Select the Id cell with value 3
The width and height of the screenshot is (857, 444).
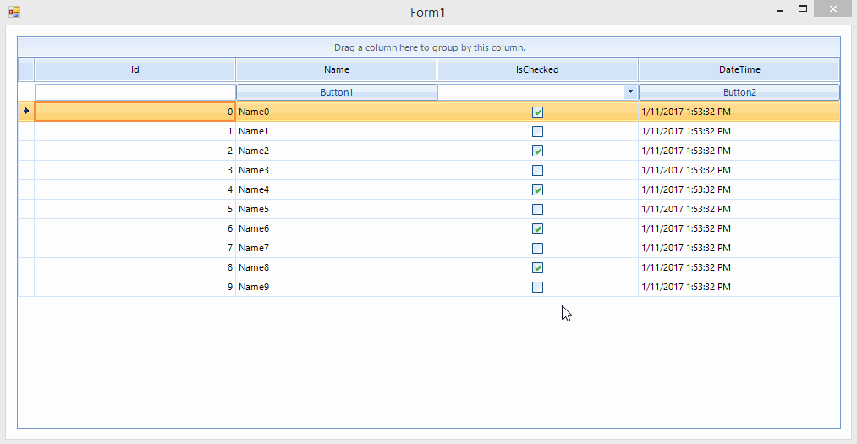click(135, 170)
